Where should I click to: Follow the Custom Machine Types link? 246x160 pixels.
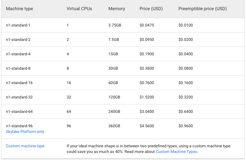click(x=176, y=152)
